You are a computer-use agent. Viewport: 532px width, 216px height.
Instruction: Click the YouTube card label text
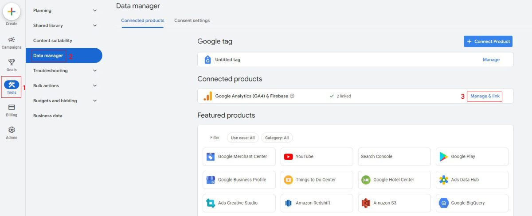coord(305,157)
